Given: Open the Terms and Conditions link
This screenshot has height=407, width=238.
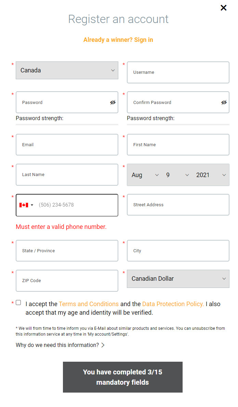Looking at the screenshot, I should click(x=89, y=304).
